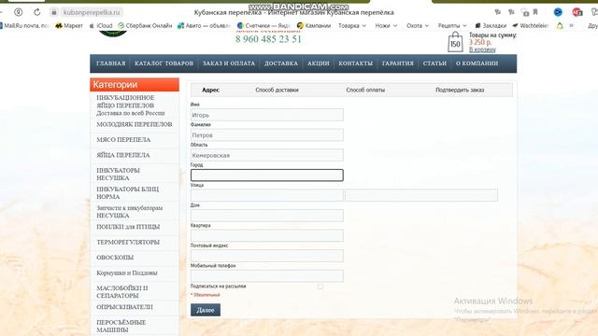Viewport: 598px width, 336px height.
Task: Select the Подтвердить заказ step tab
Action: 460,90
